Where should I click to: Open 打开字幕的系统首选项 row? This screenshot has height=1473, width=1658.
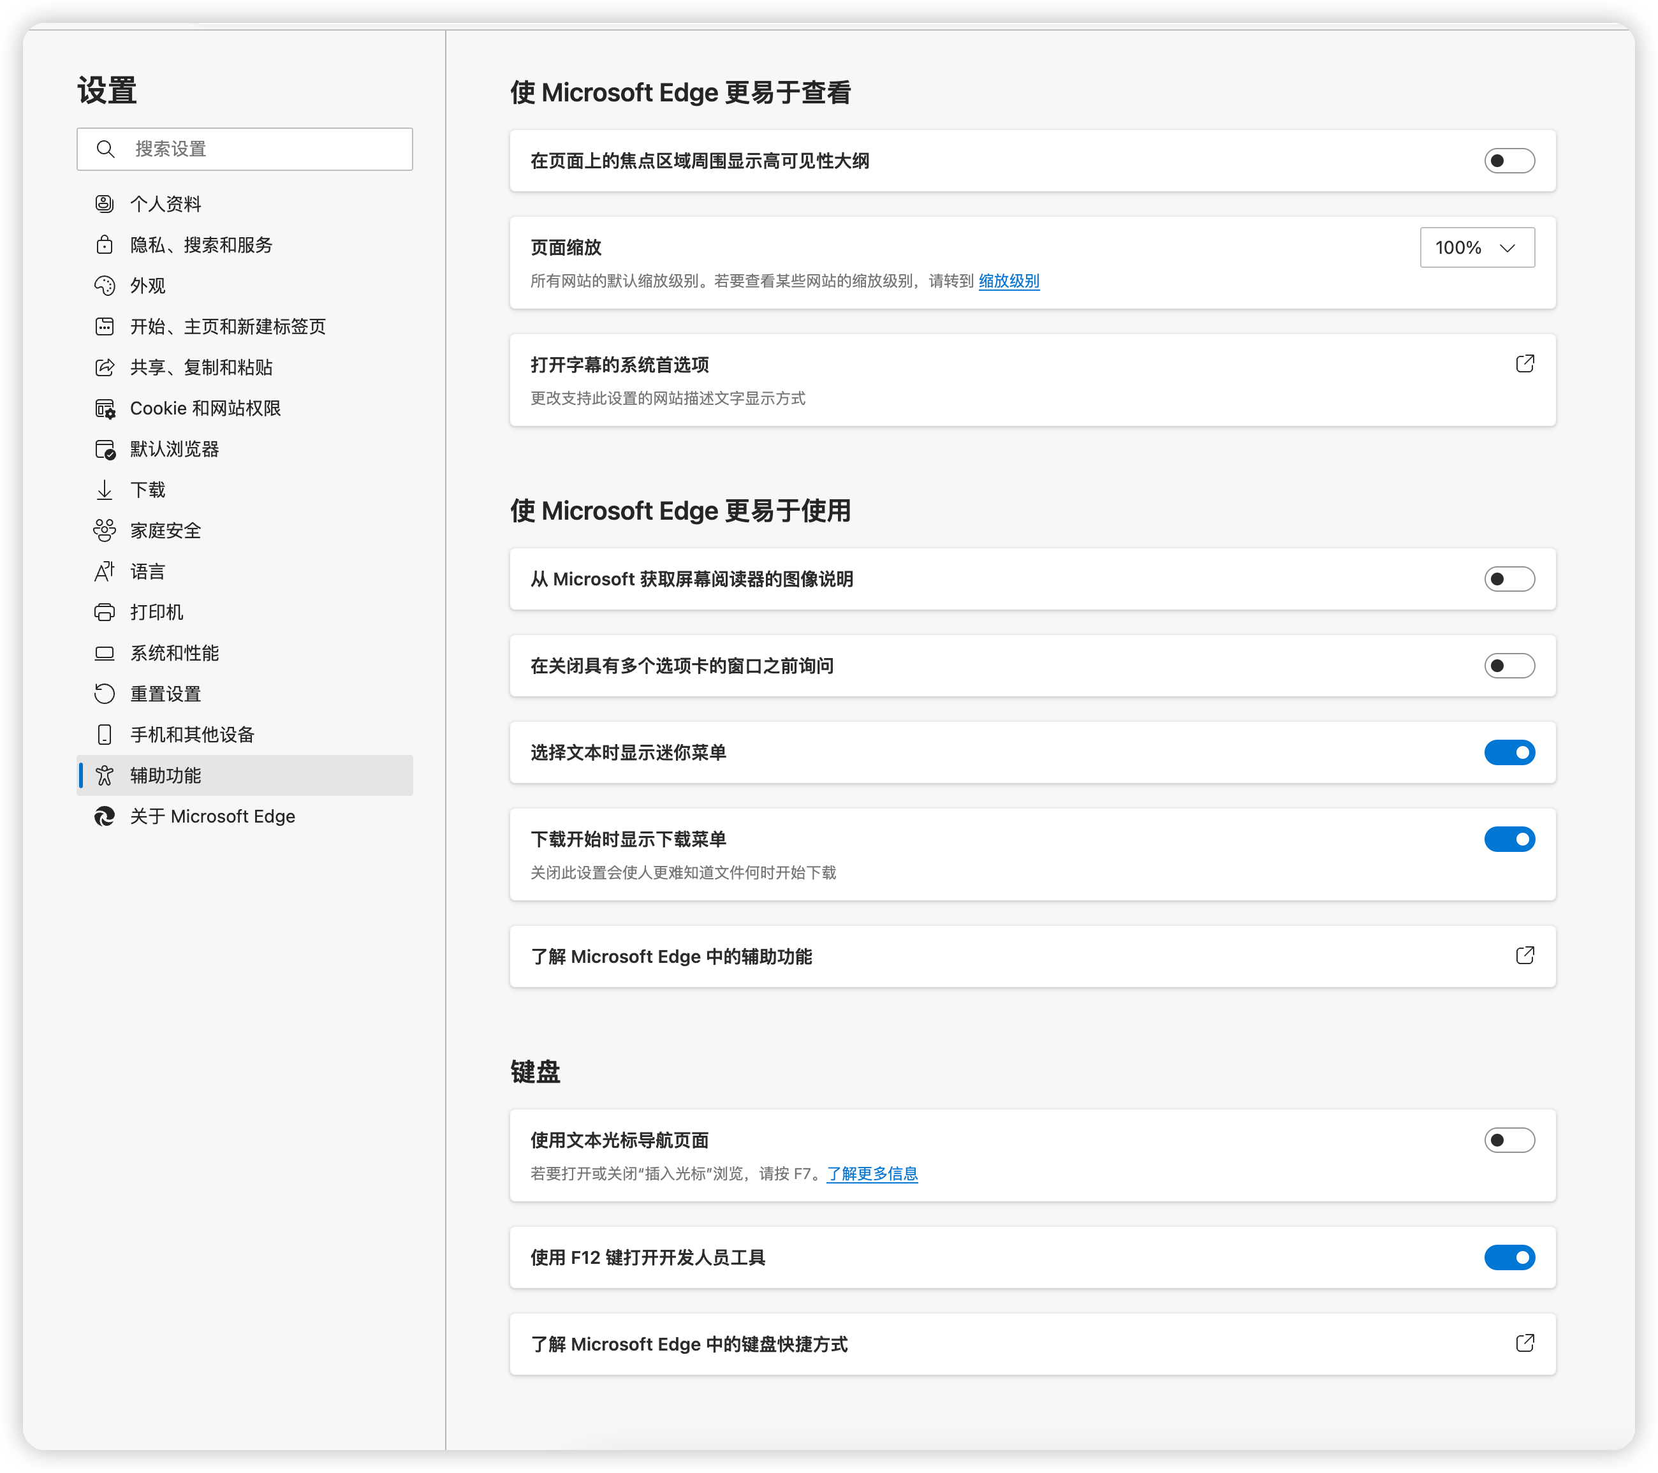point(1032,379)
